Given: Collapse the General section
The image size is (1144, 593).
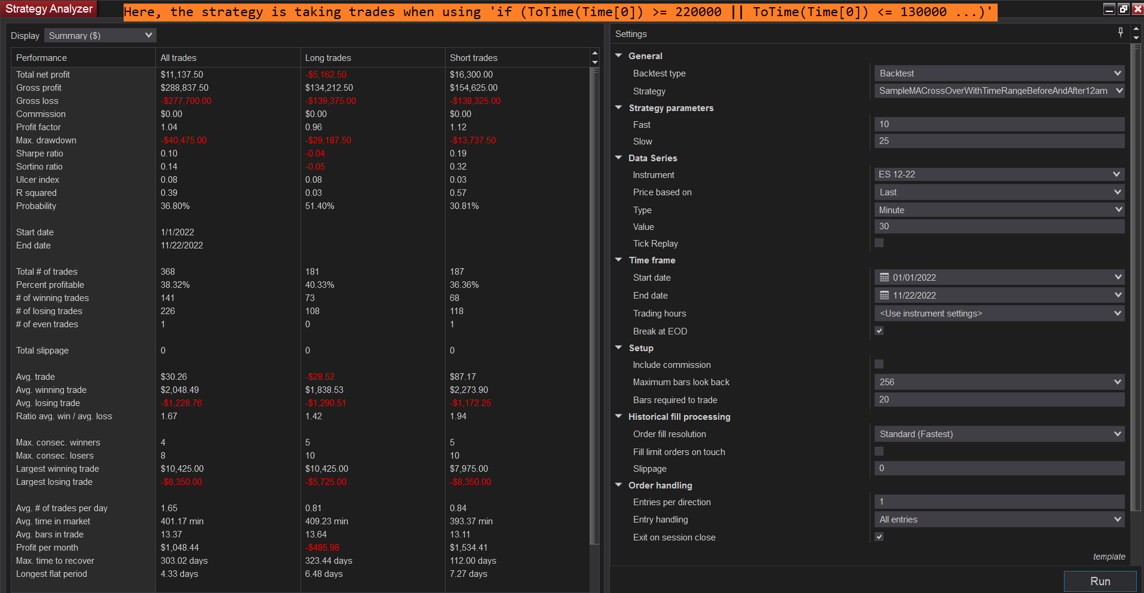Looking at the screenshot, I should tap(618, 55).
